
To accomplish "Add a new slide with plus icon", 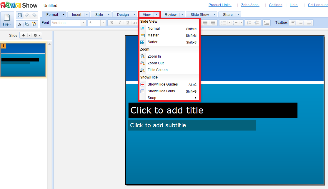I will tap(24, 35).
